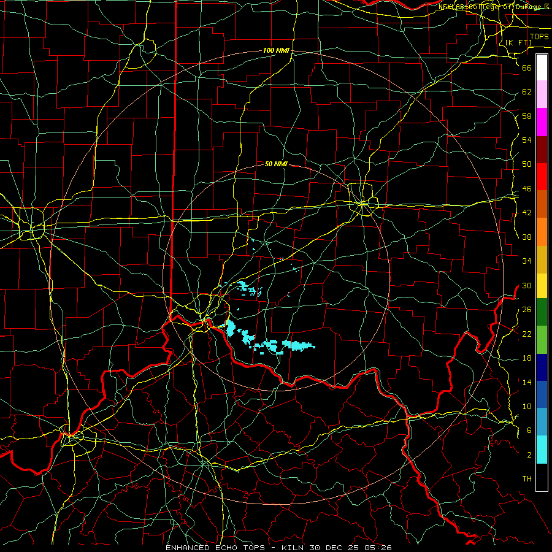Pick the dark orange legend swatch
Viewport: 552px width, 552px height.
pyautogui.click(x=542, y=204)
